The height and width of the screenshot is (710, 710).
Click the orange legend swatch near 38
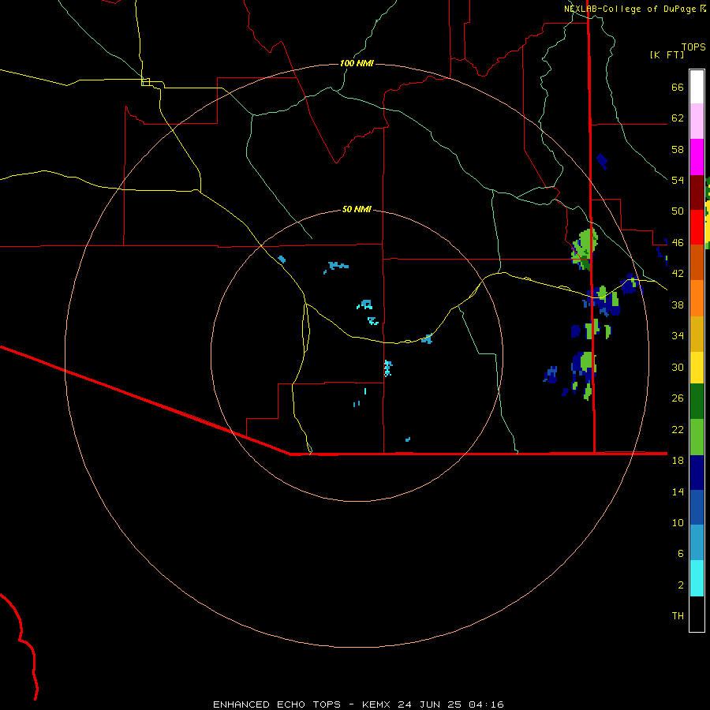click(697, 298)
